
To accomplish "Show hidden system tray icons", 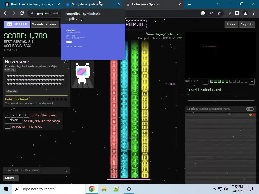I will click(214, 189).
